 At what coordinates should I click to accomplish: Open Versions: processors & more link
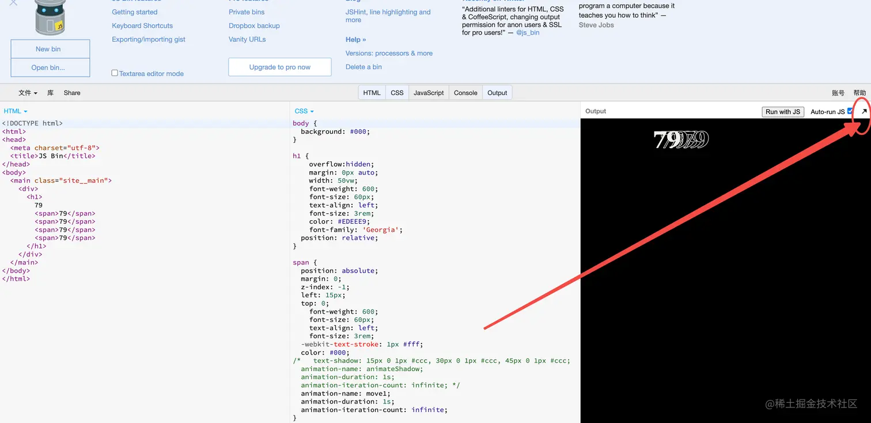point(389,54)
